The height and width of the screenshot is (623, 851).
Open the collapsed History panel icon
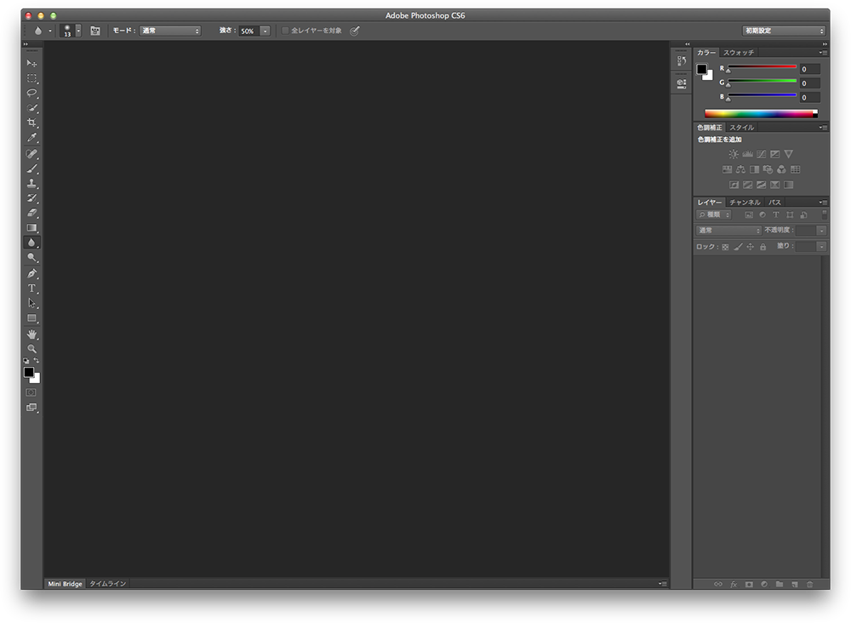pyautogui.click(x=682, y=60)
